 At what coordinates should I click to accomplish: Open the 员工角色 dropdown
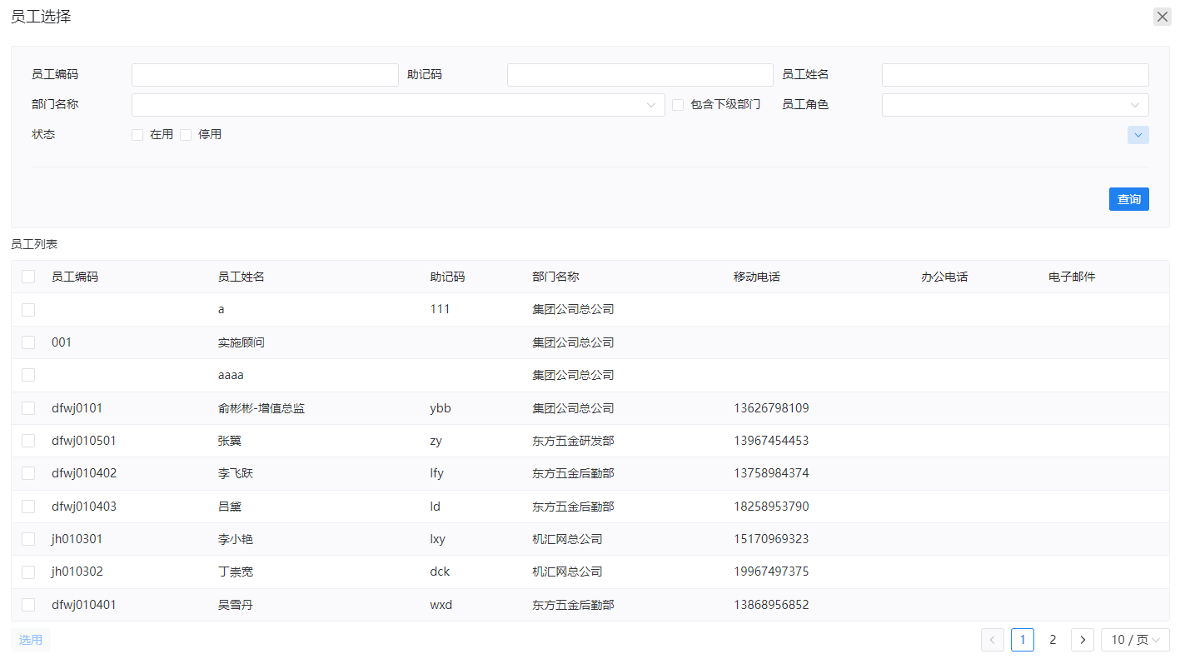click(1014, 105)
